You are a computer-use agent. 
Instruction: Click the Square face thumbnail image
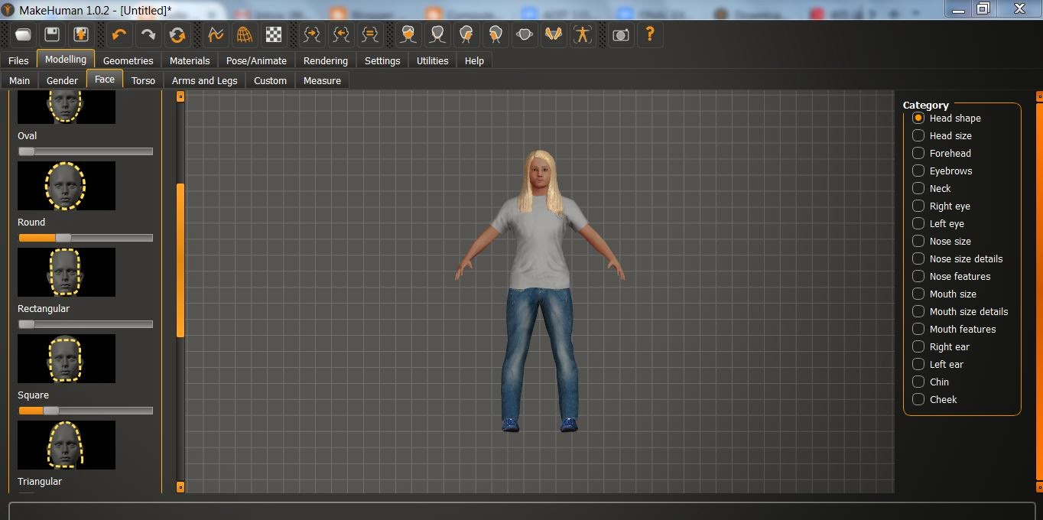67,359
